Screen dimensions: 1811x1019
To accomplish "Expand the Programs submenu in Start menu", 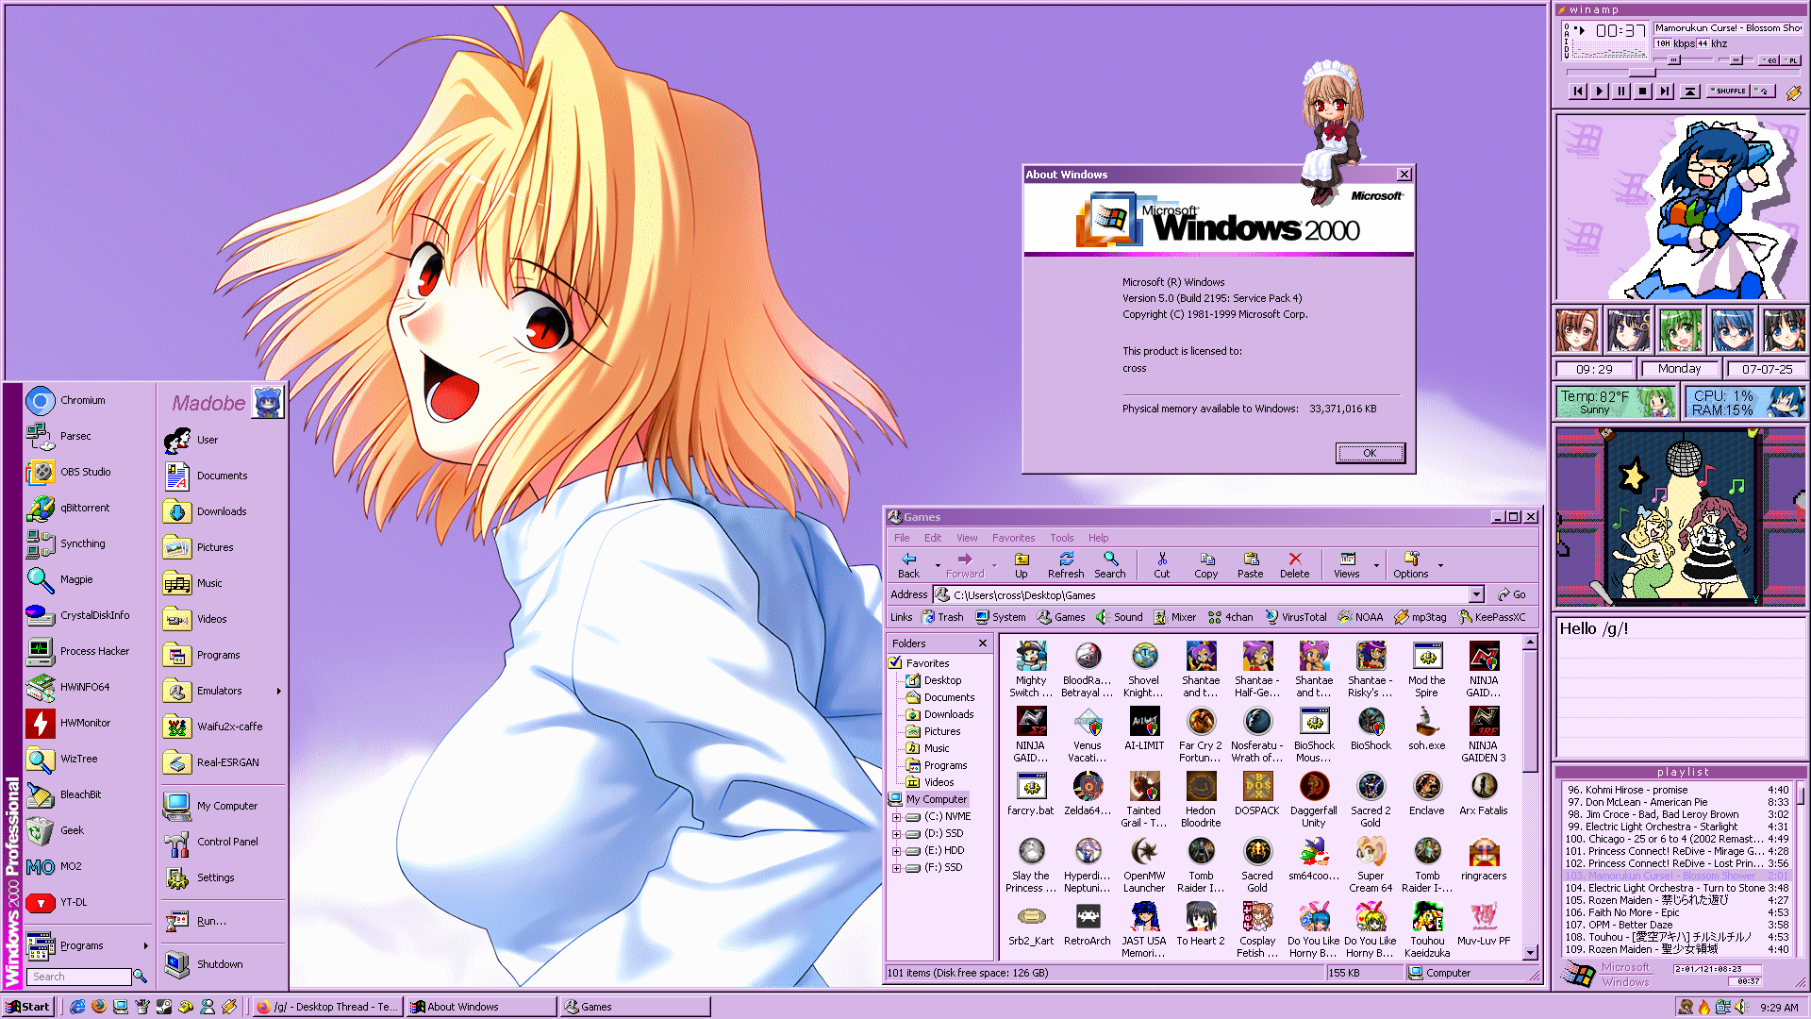I will pyautogui.click(x=145, y=946).
